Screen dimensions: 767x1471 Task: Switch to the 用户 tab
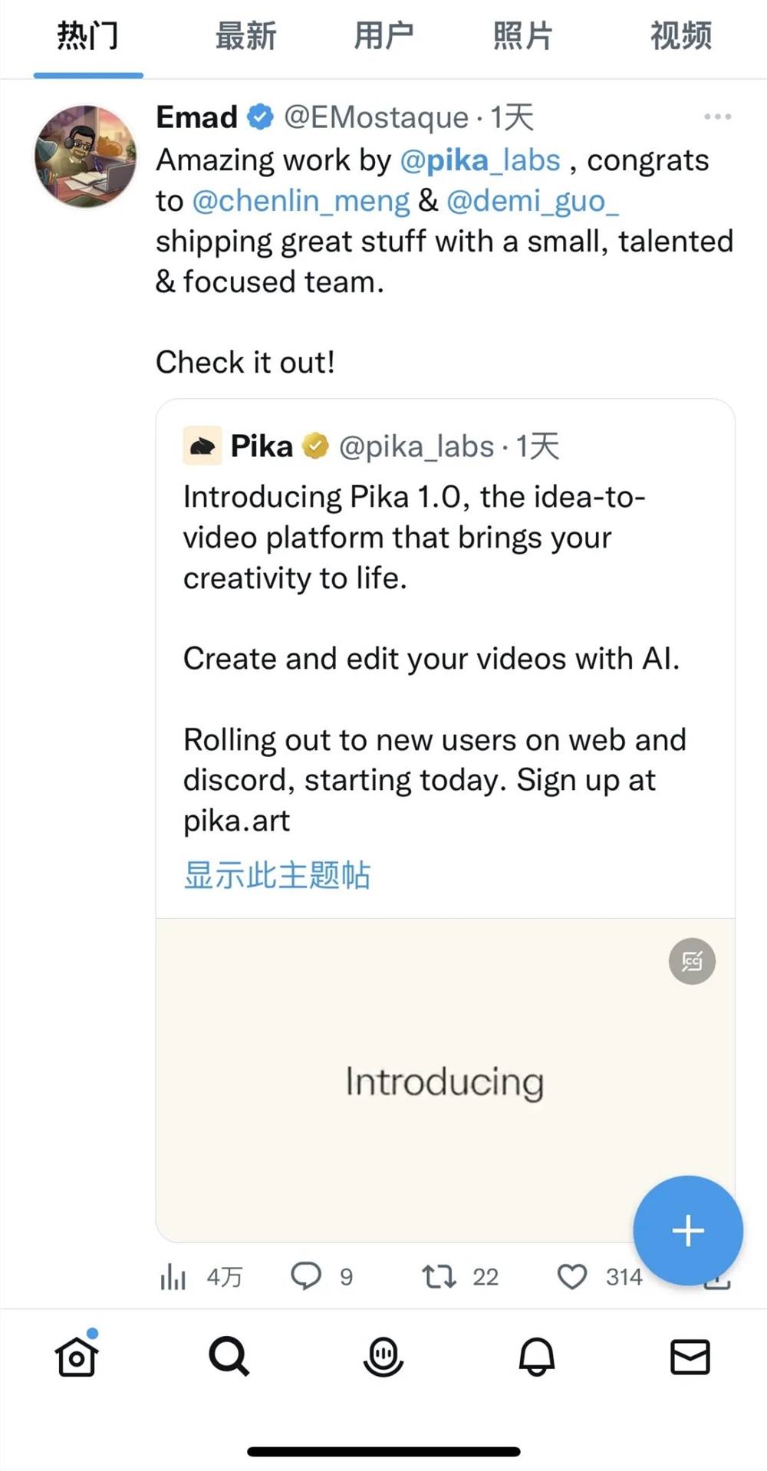pyautogui.click(x=383, y=36)
